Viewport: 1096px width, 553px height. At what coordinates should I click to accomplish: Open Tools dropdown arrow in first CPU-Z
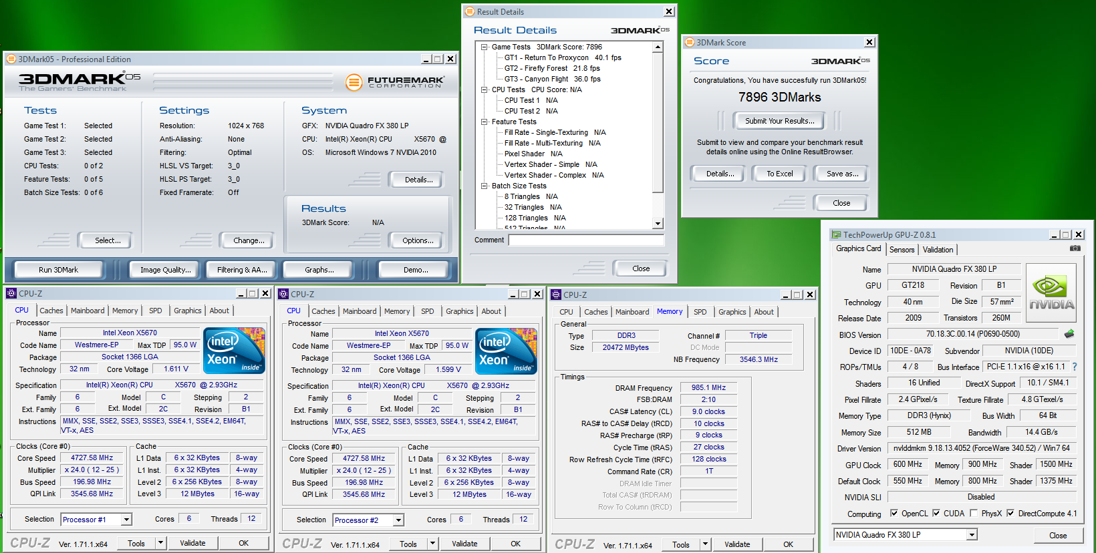(x=160, y=543)
